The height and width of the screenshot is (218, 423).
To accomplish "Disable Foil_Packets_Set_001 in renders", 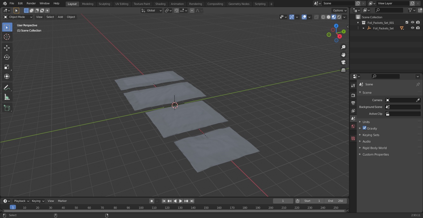I will pos(418,23).
